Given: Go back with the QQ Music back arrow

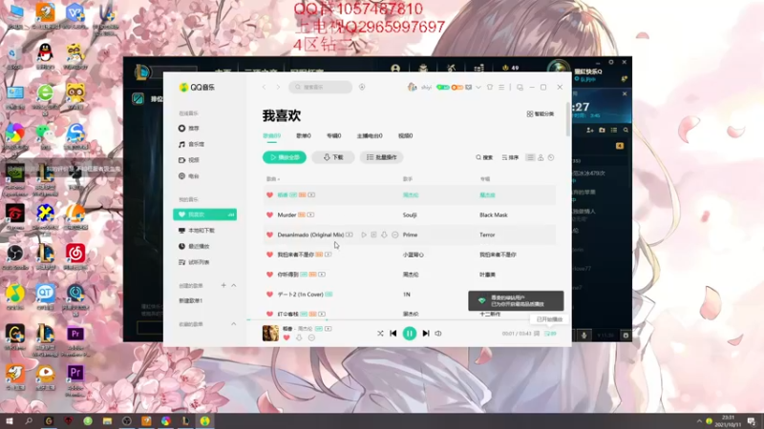Looking at the screenshot, I should (x=265, y=87).
